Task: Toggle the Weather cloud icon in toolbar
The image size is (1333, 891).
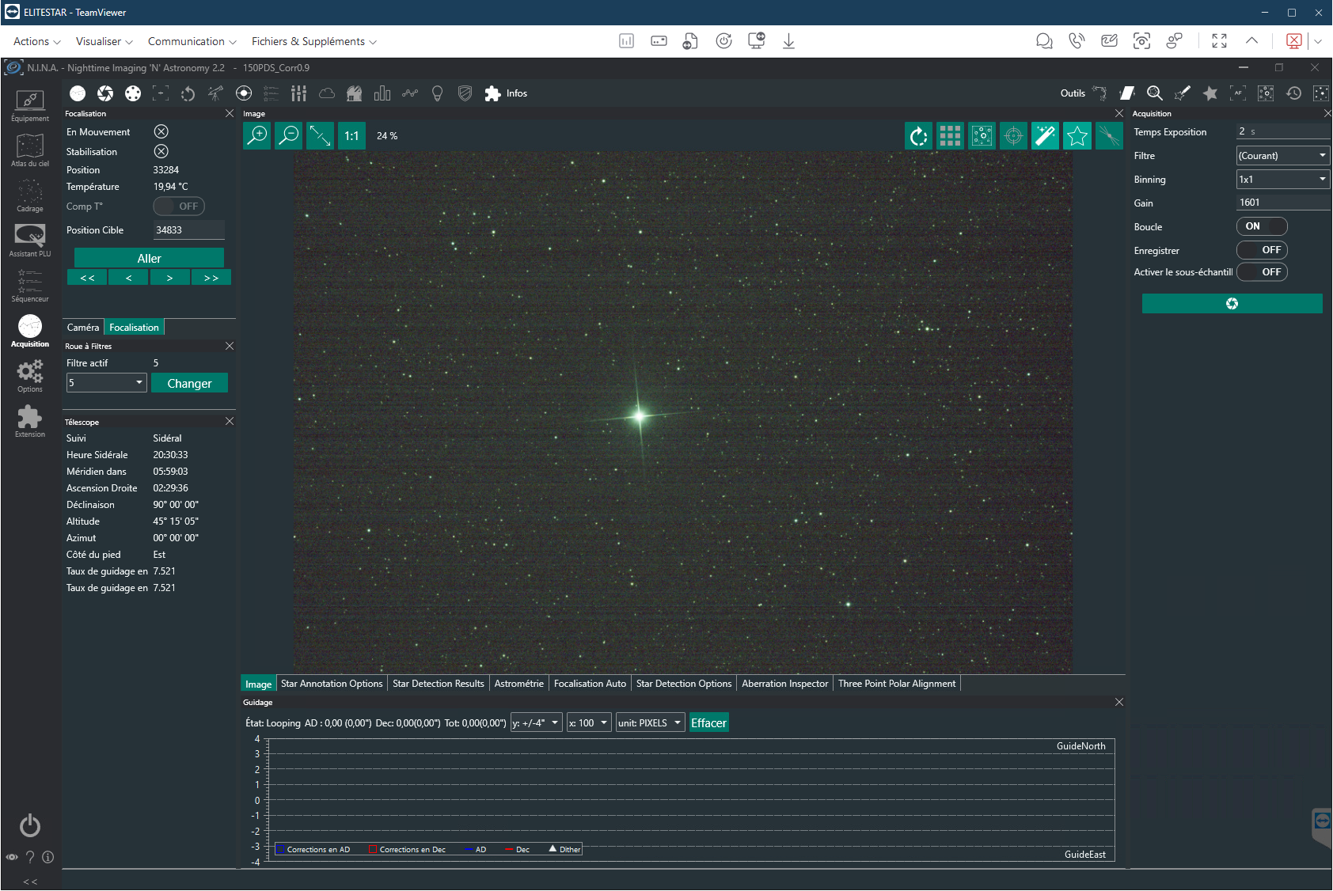Action: click(x=327, y=93)
